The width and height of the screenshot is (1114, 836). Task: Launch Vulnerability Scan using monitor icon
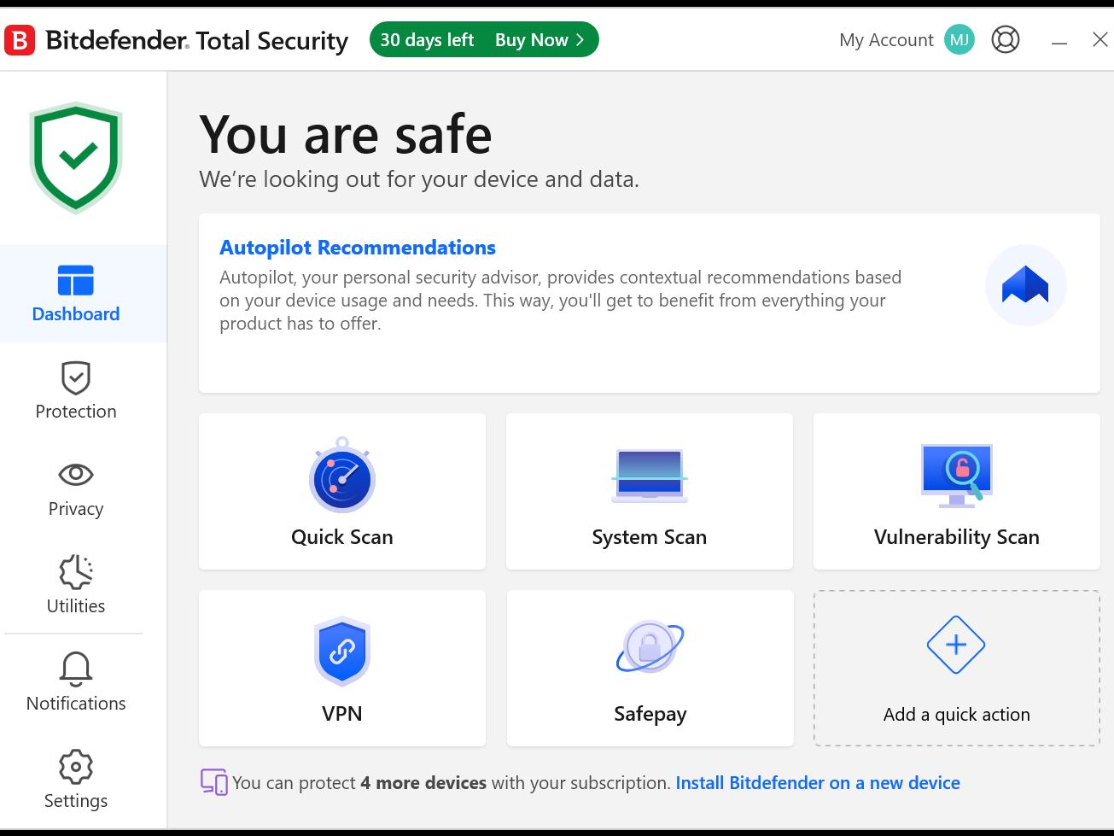(x=956, y=474)
